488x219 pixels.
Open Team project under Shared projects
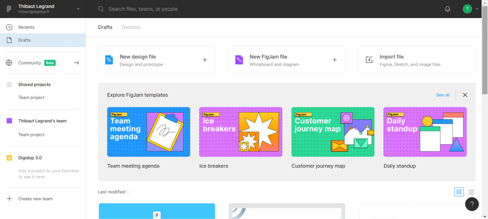point(32,98)
